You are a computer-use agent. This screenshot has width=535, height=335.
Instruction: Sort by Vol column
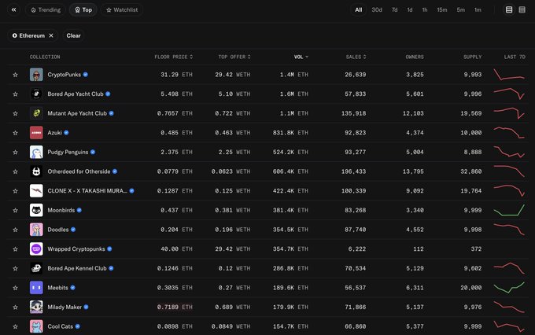tap(301, 57)
